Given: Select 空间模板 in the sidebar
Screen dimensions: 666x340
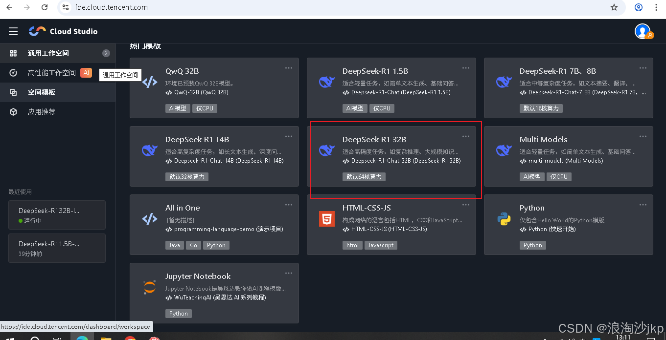Looking at the screenshot, I should point(58,92).
